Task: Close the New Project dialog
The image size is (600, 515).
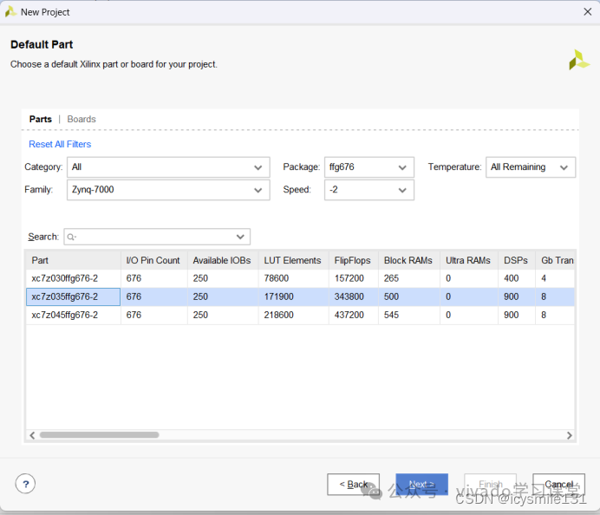Action: coord(587,12)
